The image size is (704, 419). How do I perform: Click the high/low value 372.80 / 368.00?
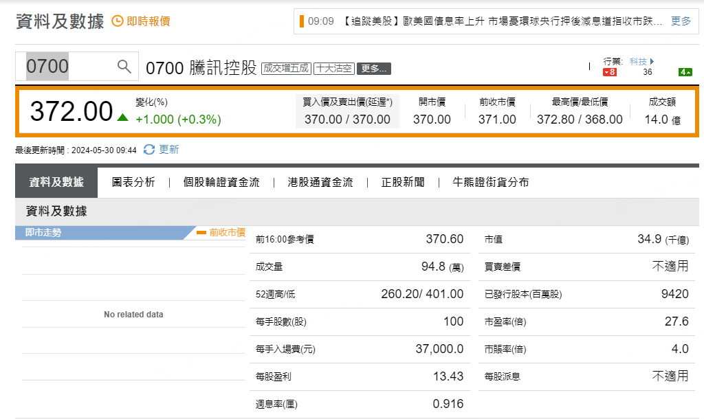tap(580, 120)
